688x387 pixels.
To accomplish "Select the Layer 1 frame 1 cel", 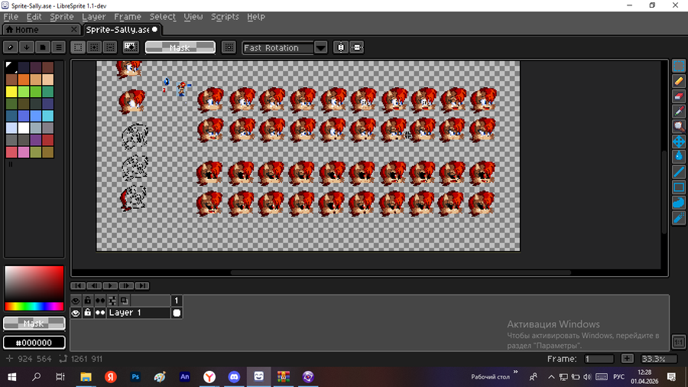I will 177,313.
